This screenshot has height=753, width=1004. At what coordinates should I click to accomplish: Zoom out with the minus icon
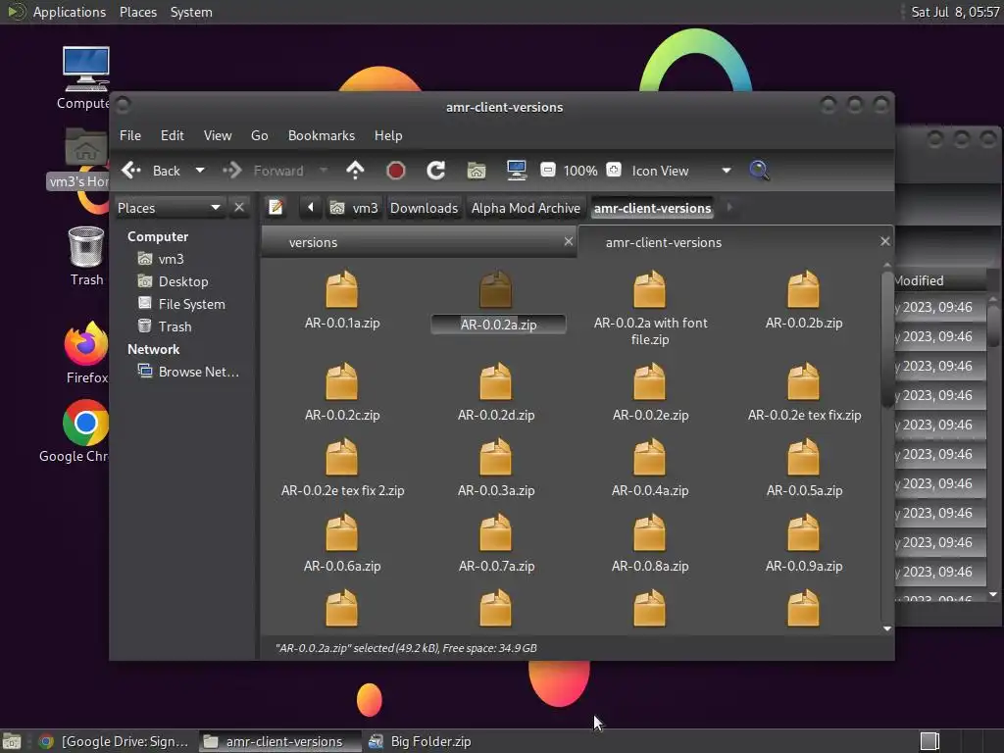[x=548, y=171]
